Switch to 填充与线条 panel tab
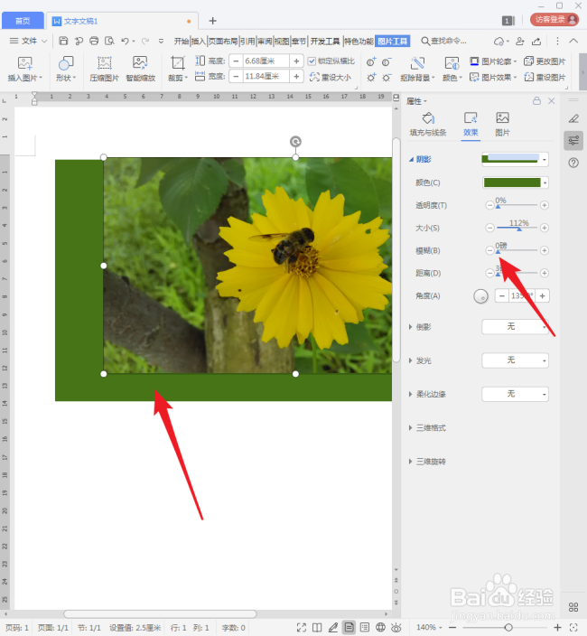Image resolution: width=587 pixels, height=636 pixels. click(x=428, y=125)
